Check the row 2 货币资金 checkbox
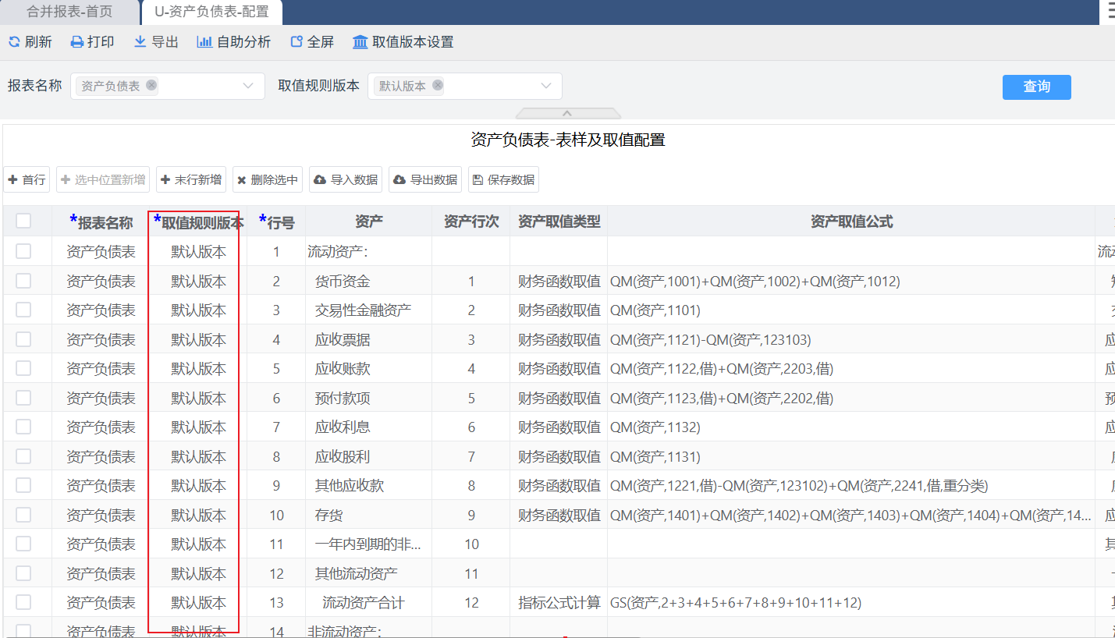Viewport: 1115px width, 638px height. [23, 281]
